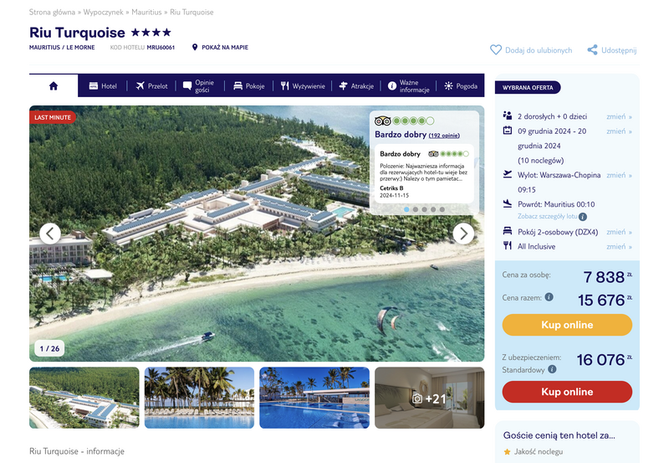Screen dimensions: 669x463
Task: Select last review carousel dot
Action: tap(442, 209)
